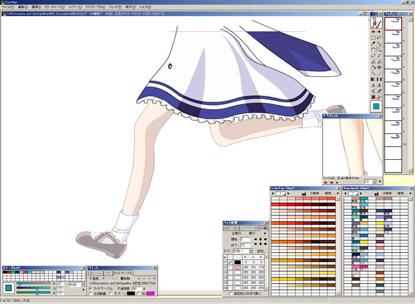The width and height of the screenshot is (415, 304).
Task: Expand ColorFan Chart options arrow
Action: coord(338,193)
